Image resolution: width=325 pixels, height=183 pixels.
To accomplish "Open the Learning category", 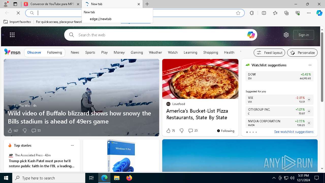I will [x=190, y=52].
